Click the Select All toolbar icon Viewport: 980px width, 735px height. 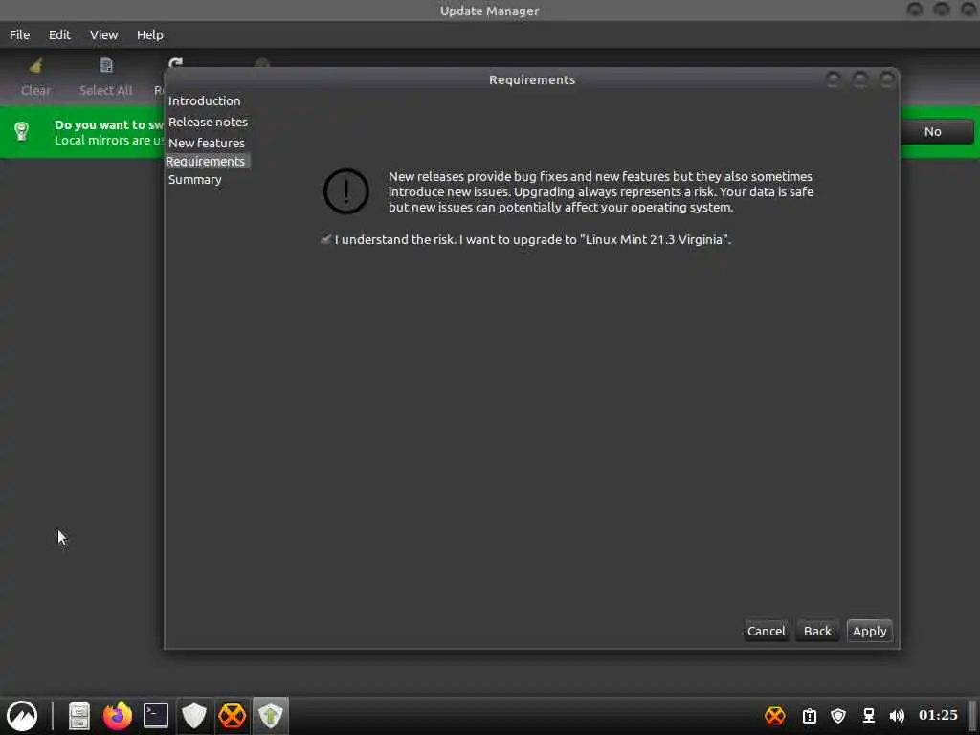(106, 65)
